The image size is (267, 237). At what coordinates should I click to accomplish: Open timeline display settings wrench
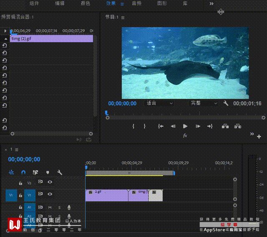(x=60, y=172)
